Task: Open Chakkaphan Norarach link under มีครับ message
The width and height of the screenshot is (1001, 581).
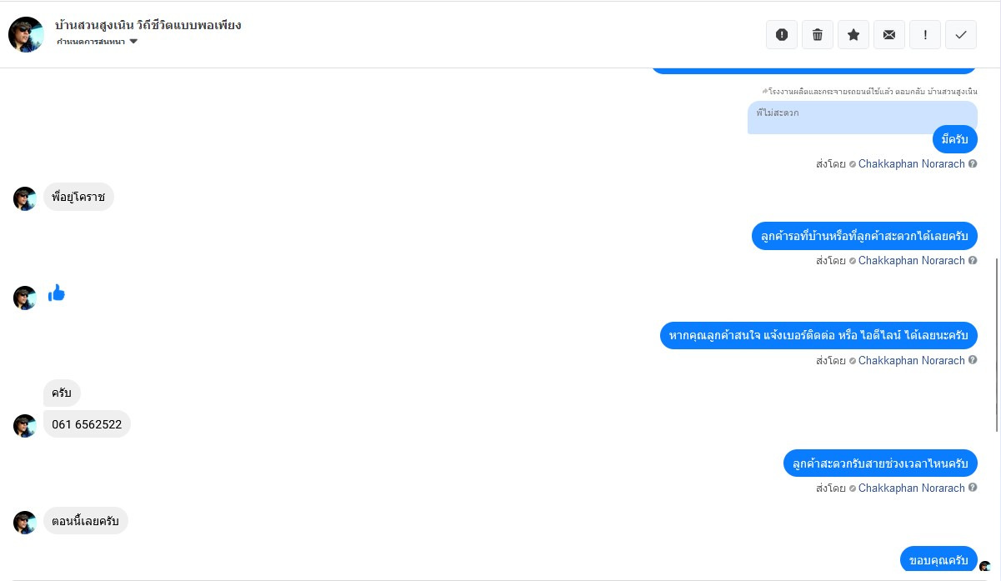Action: coord(911,164)
